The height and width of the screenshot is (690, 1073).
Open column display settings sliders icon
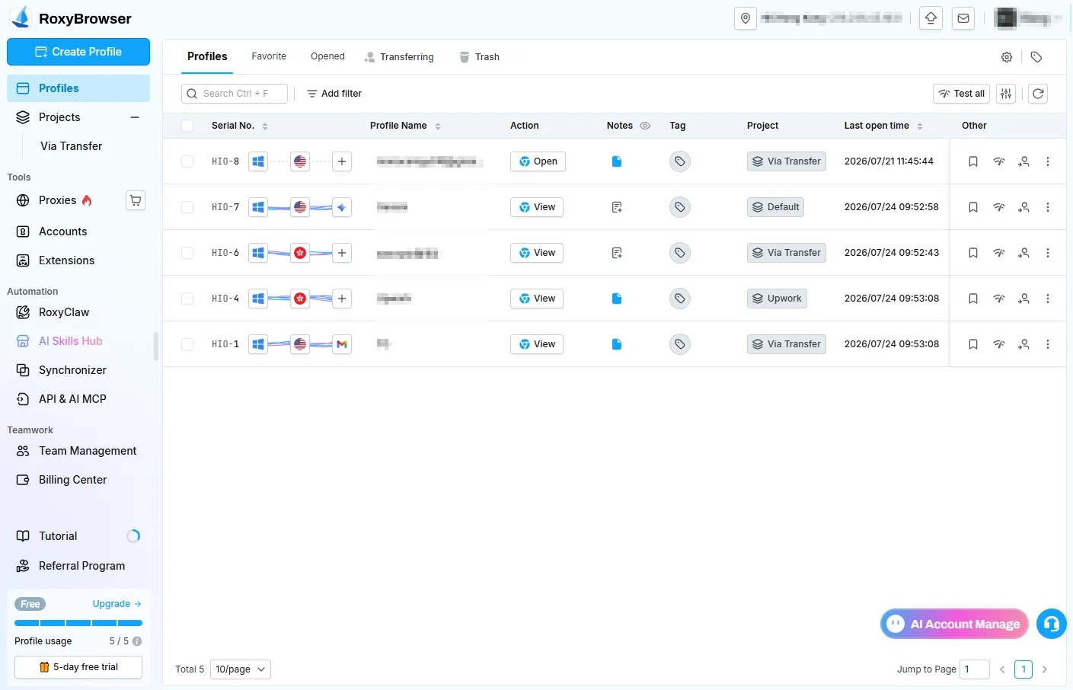(x=1007, y=94)
